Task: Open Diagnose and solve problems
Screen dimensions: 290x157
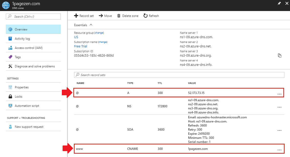Action: (33, 66)
